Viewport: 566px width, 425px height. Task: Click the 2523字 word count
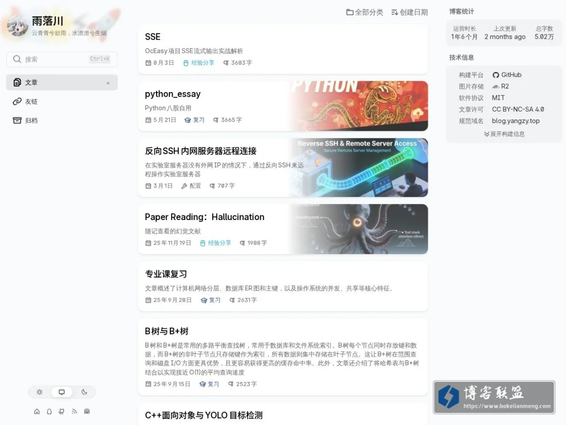click(x=242, y=384)
